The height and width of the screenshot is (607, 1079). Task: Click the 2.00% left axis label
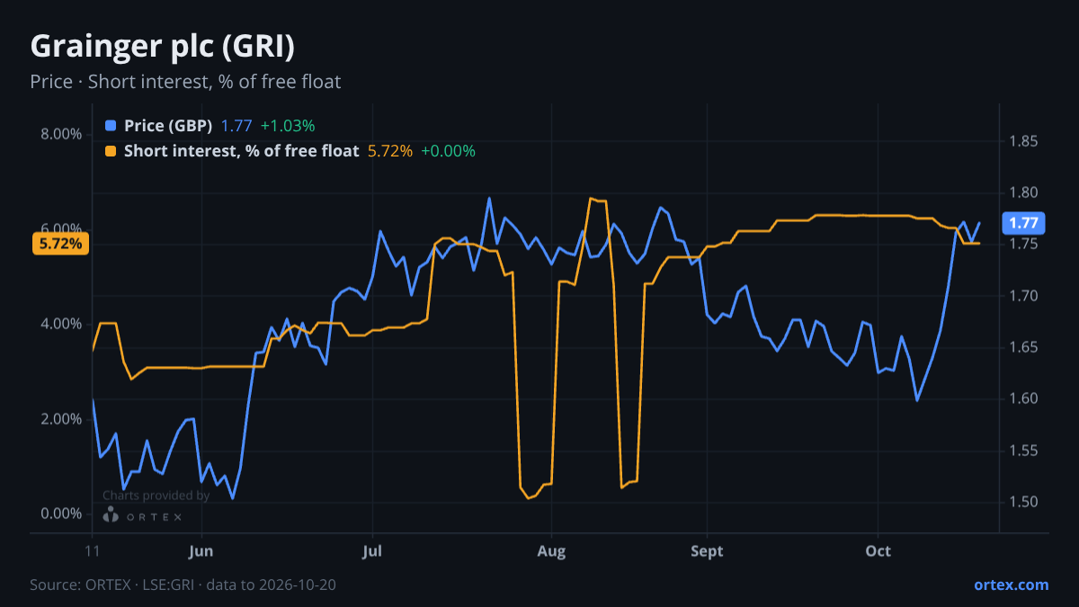(x=62, y=419)
